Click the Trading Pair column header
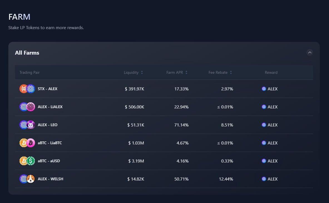This screenshot has height=203, width=329. click(29, 72)
